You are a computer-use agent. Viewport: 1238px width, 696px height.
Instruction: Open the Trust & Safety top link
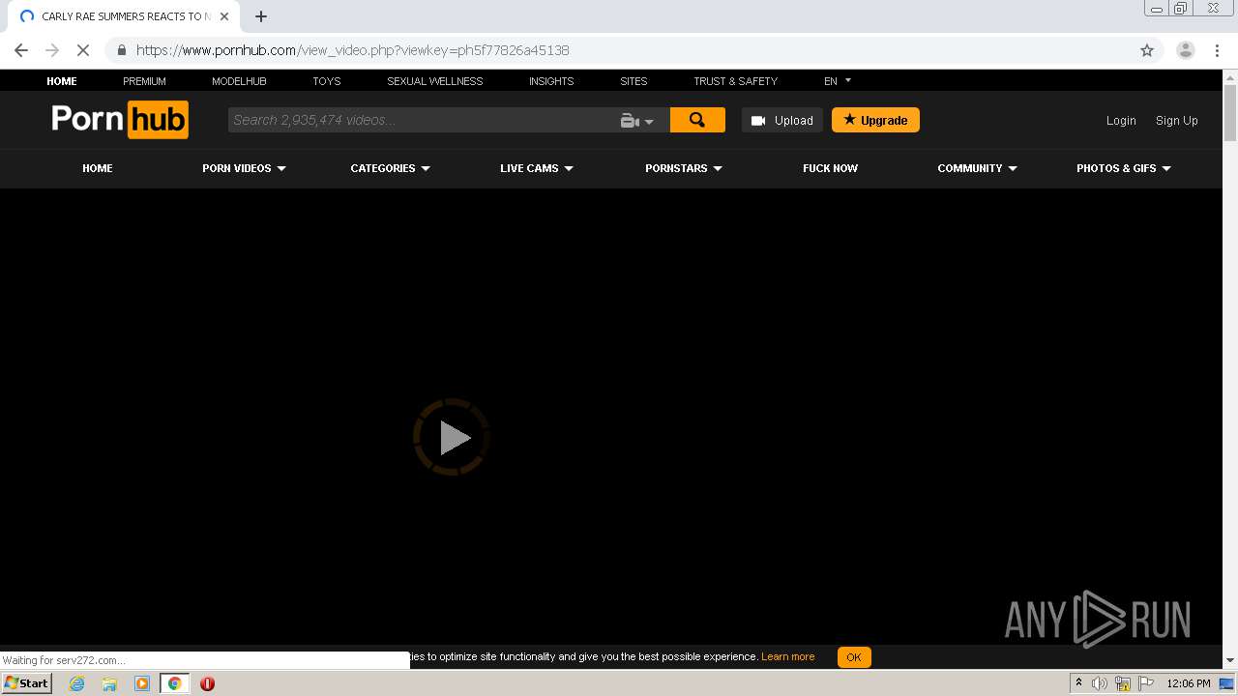(735, 81)
